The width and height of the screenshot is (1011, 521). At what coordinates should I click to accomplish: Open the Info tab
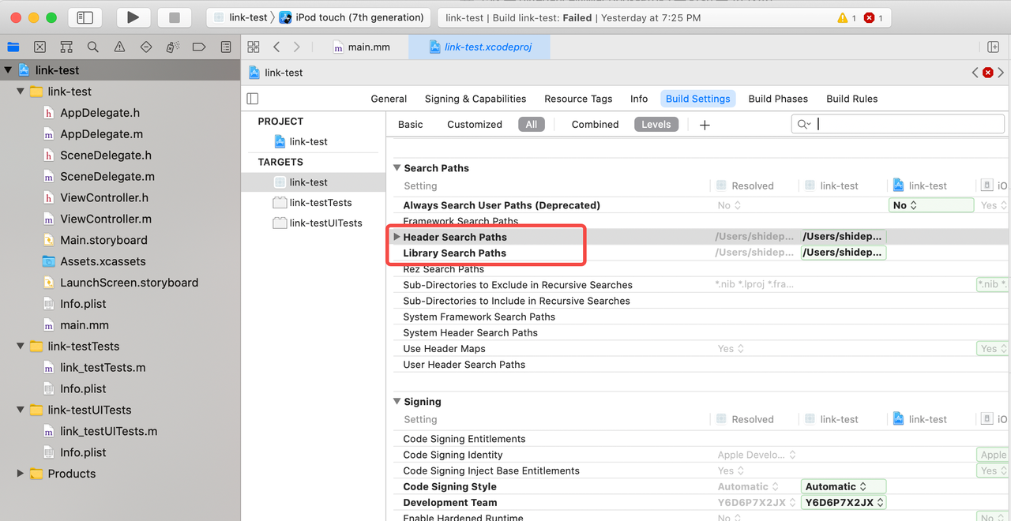pos(639,99)
